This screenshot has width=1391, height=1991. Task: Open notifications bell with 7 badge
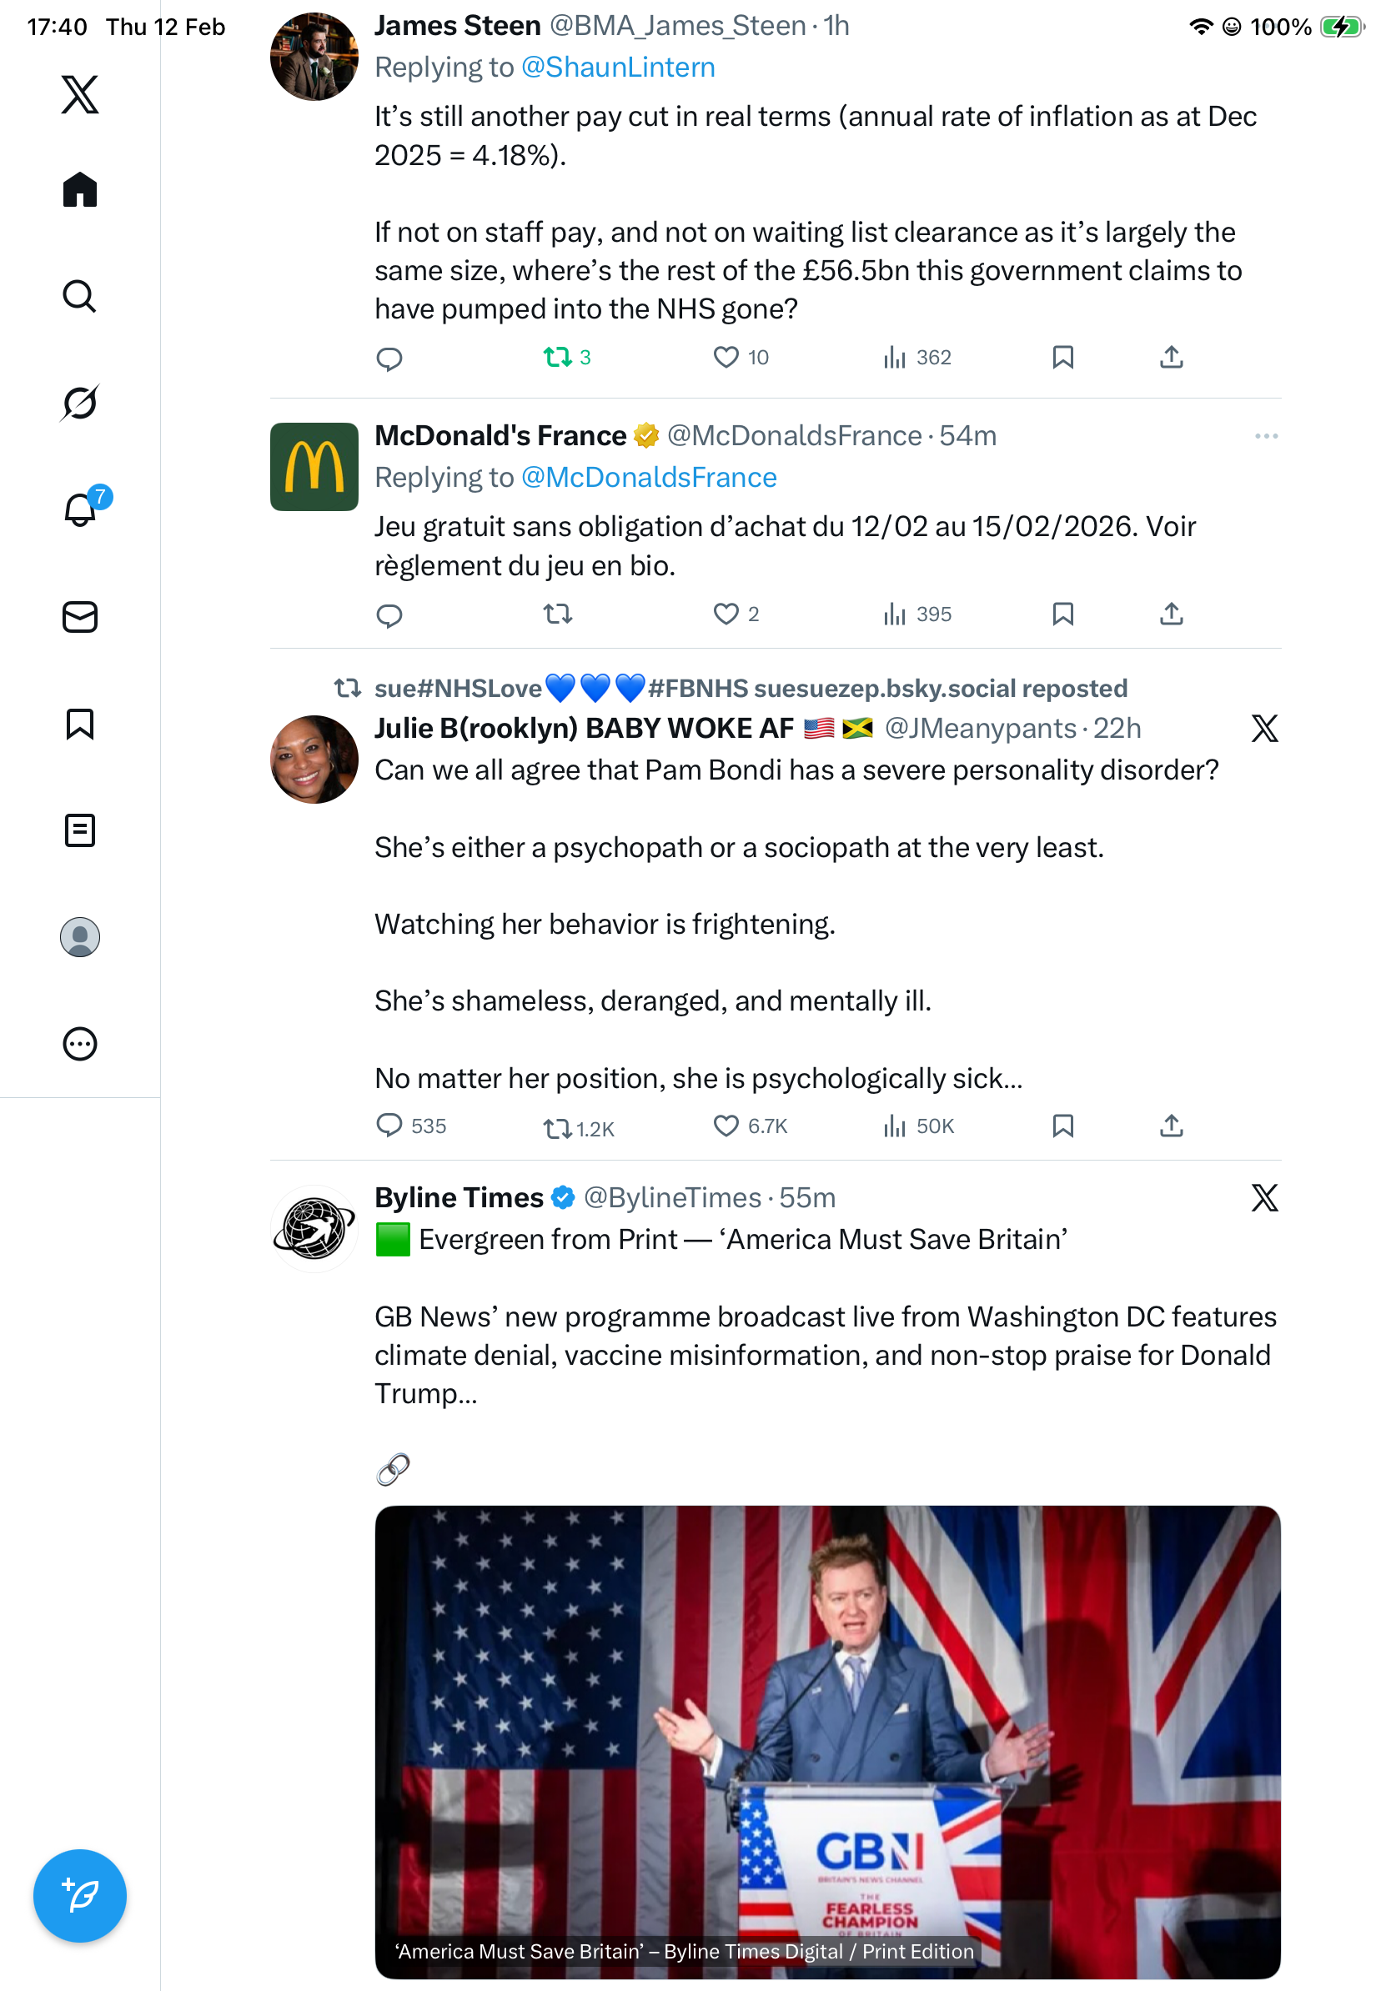click(81, 509)
